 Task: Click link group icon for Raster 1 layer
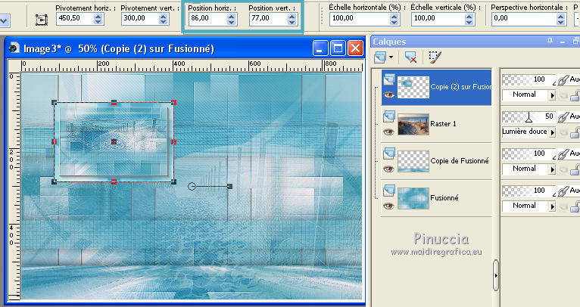[563, 117]
